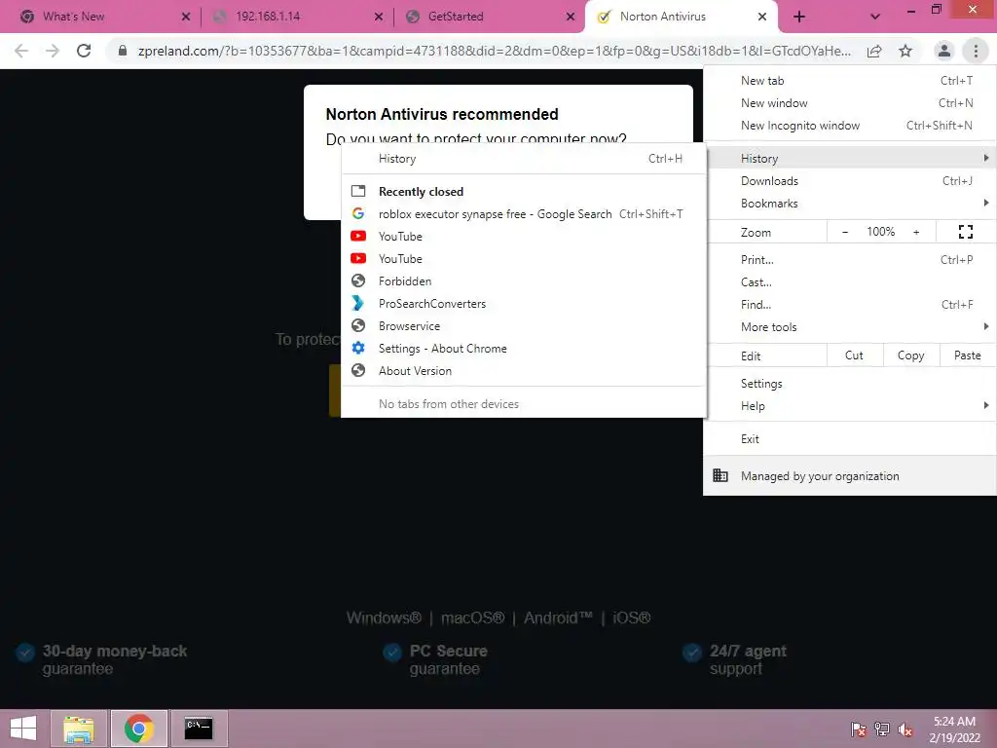Expand the More tools submenu
The width and height of the screenshot is (997, 748).
849,327
